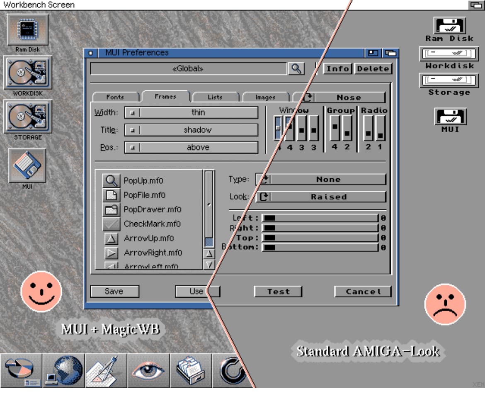
Task: Adjust the Bottom spacing slider
Action: 320,247
